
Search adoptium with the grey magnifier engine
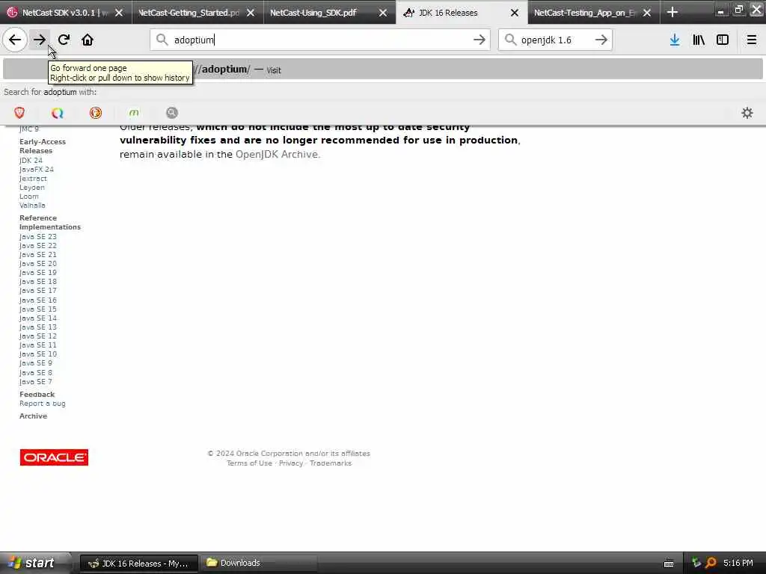tap(172, 113)
